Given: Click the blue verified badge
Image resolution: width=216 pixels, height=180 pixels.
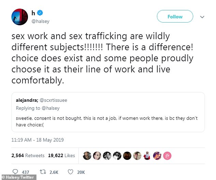Looking at the screenshot, I should coord(40,13).
